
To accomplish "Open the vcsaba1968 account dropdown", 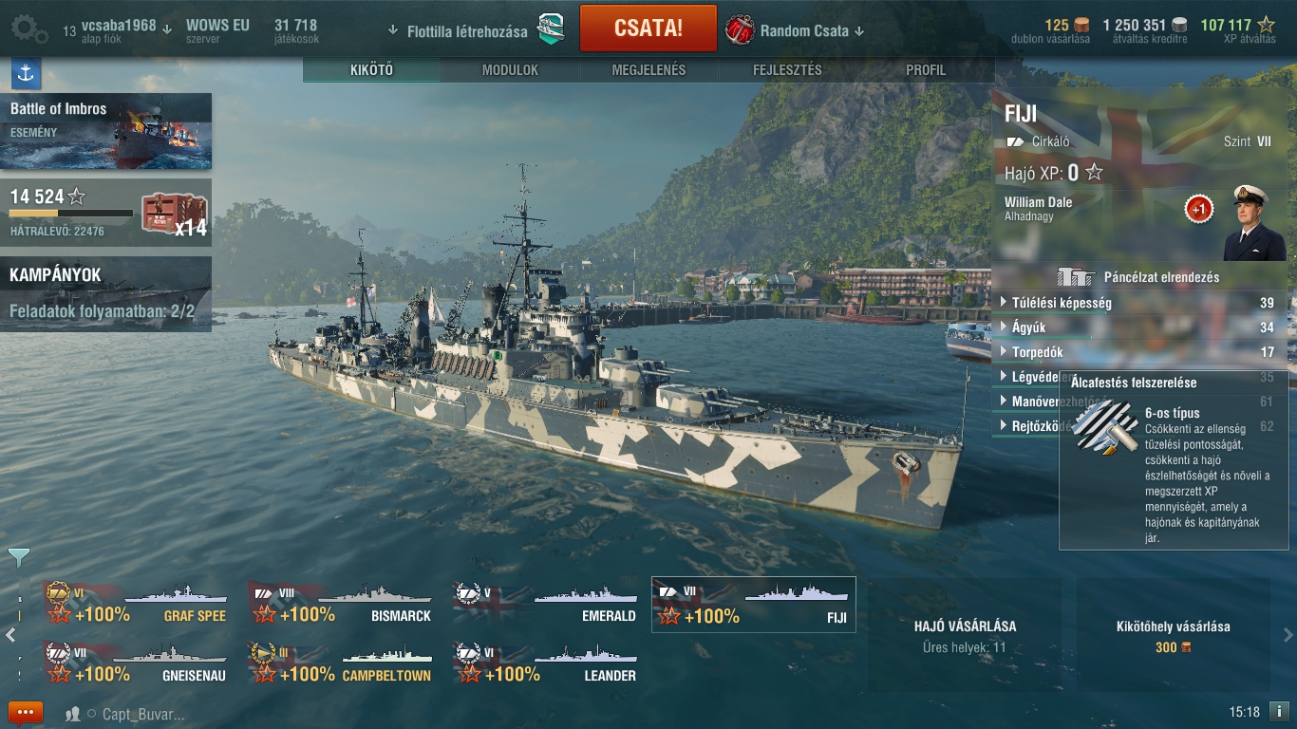I will (x=118, y=31).
